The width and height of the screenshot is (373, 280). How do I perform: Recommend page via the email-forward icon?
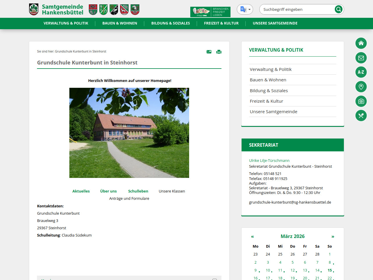(209, 52)
